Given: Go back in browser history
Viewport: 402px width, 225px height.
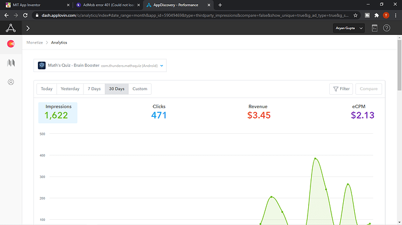Looking at the screenshot, I should tap(6, 15).
